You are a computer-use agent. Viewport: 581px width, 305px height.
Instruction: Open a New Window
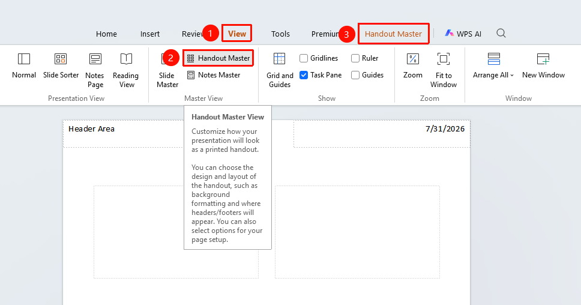click(543, 66)
